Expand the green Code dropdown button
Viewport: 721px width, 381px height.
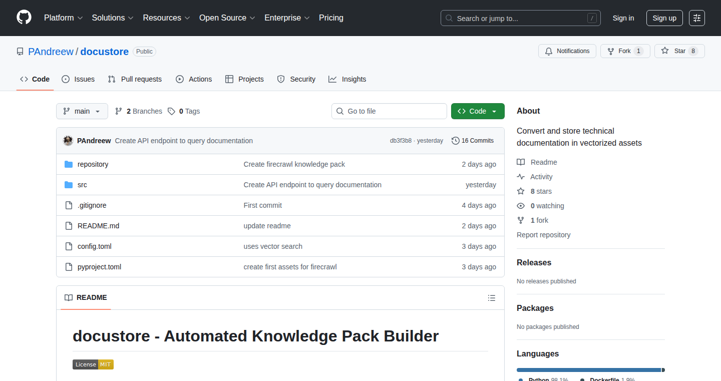pyautogui.click(x=478, y=111)
